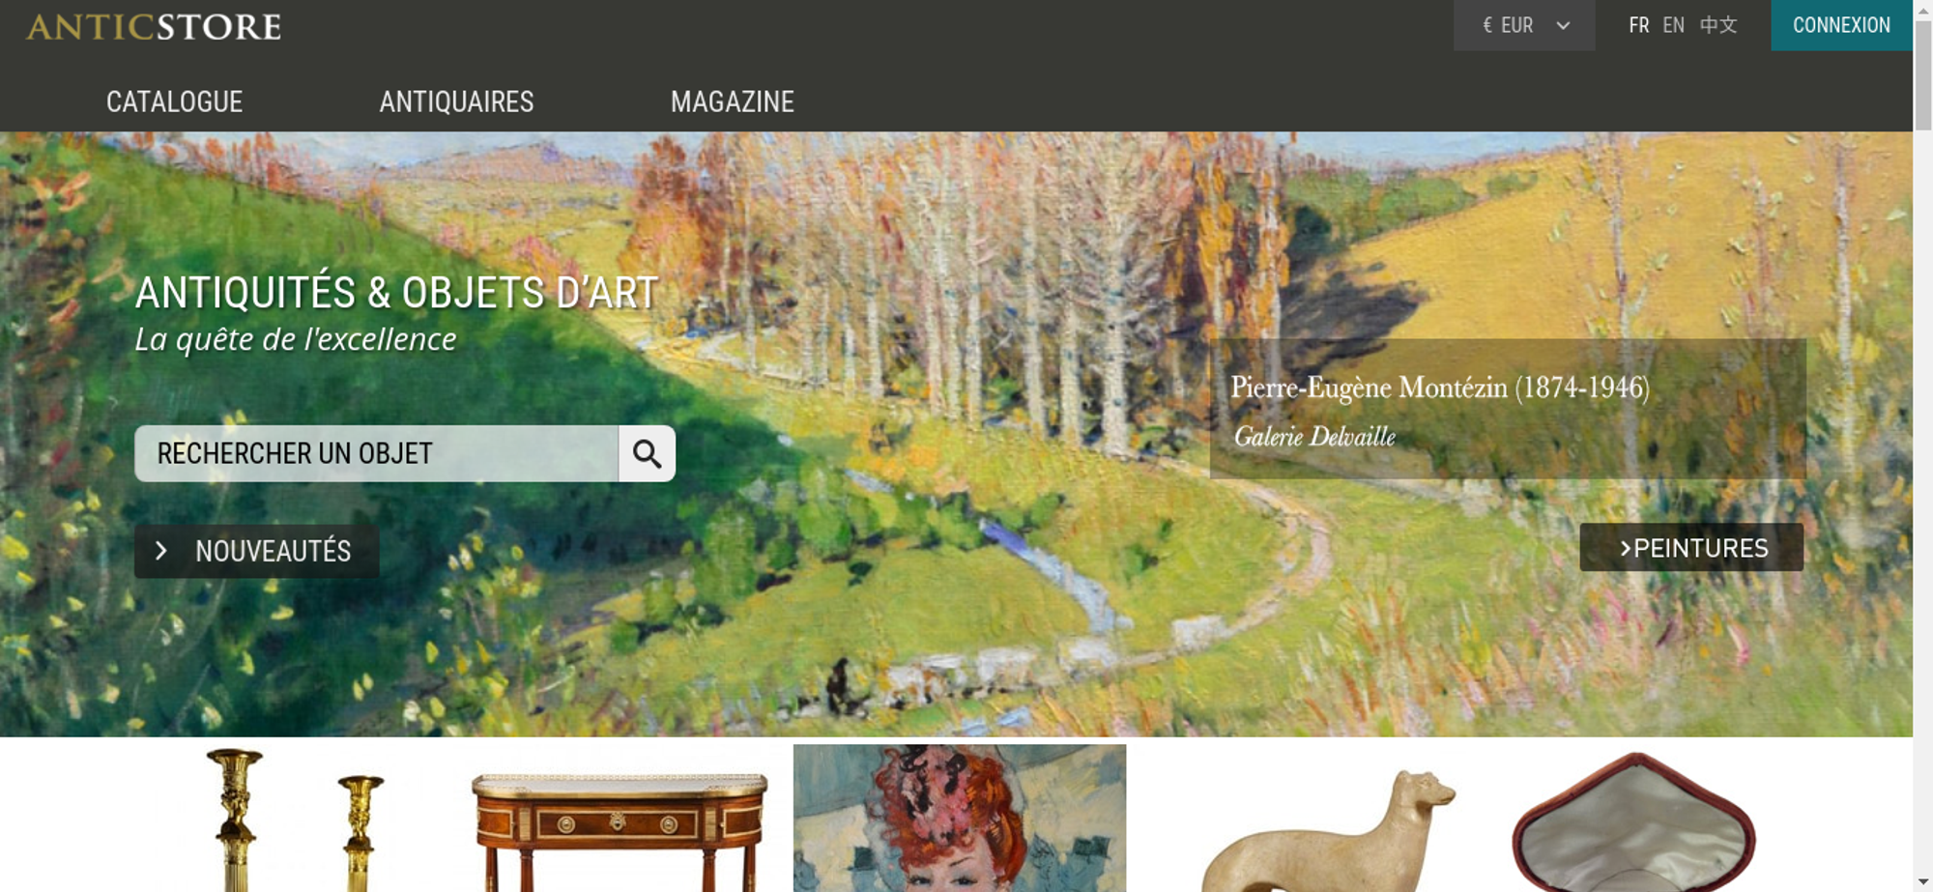Click the AnticStore logo

coord(154,26)
